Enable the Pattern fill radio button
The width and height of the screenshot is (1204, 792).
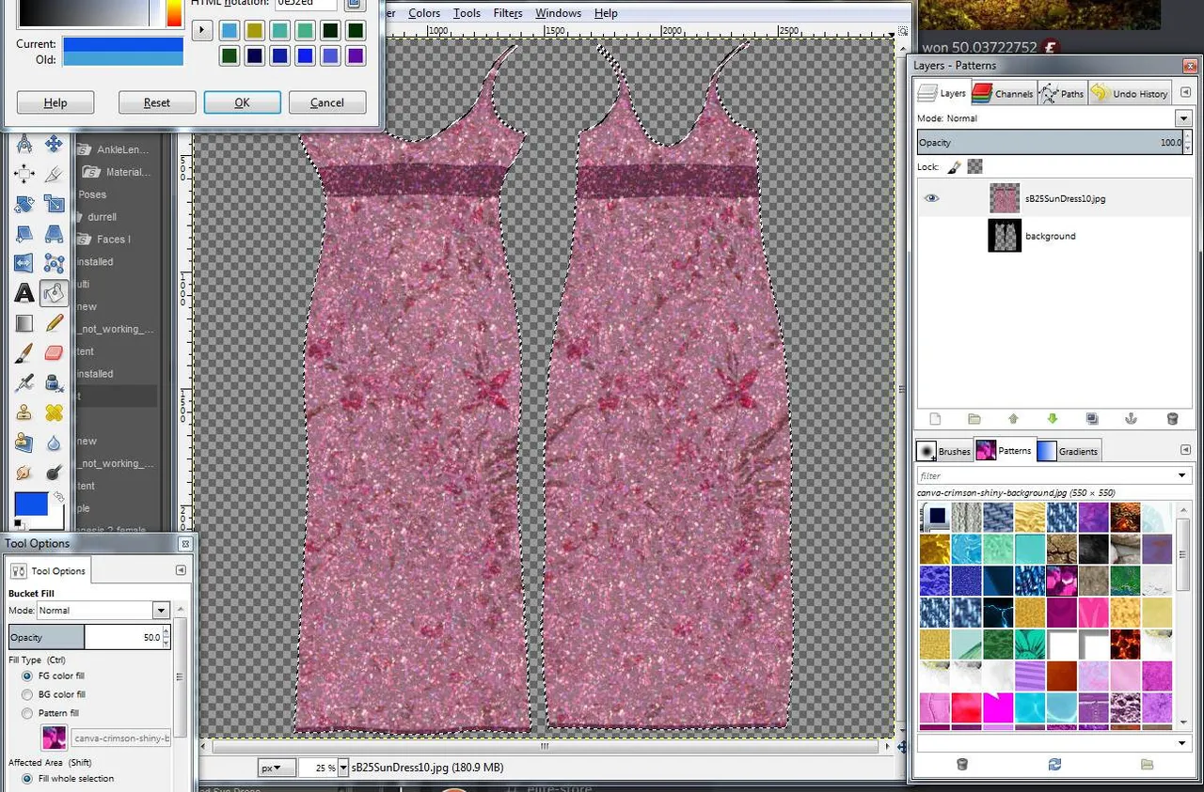(x=27, y=713)
